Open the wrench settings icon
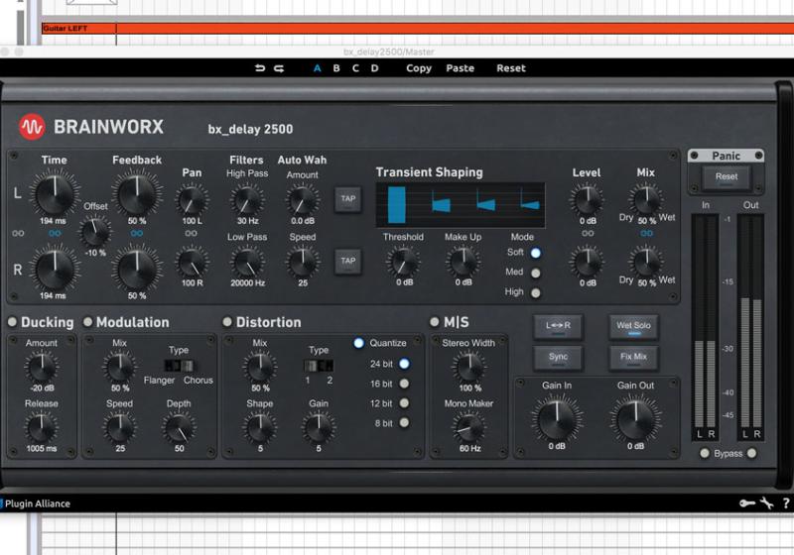Screen dimensions: 794x555 coord(766,503)
